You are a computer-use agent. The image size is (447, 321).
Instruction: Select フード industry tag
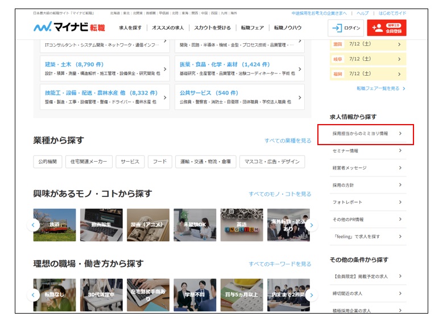click(x=160, y=162)
